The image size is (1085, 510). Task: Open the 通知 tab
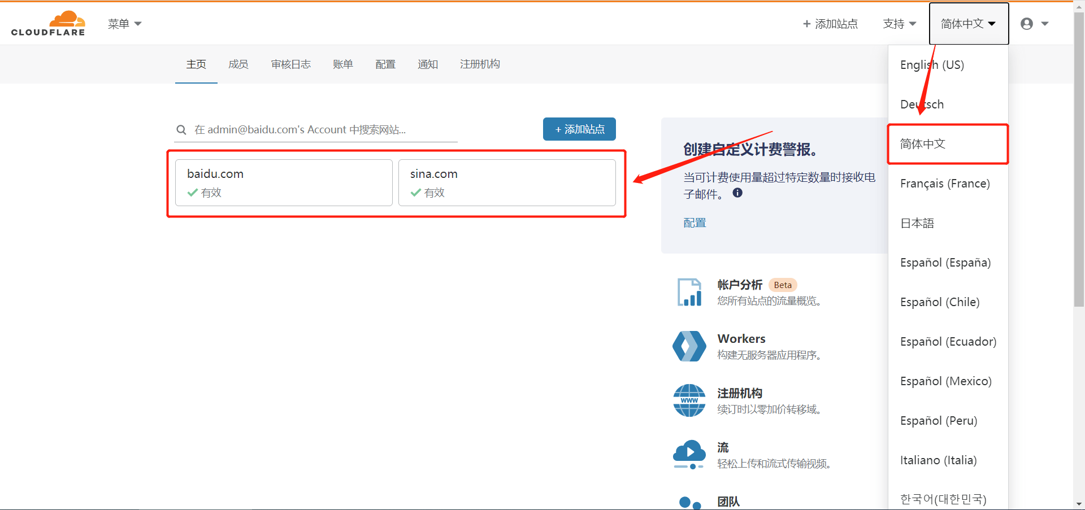click(x=427, y=64)
